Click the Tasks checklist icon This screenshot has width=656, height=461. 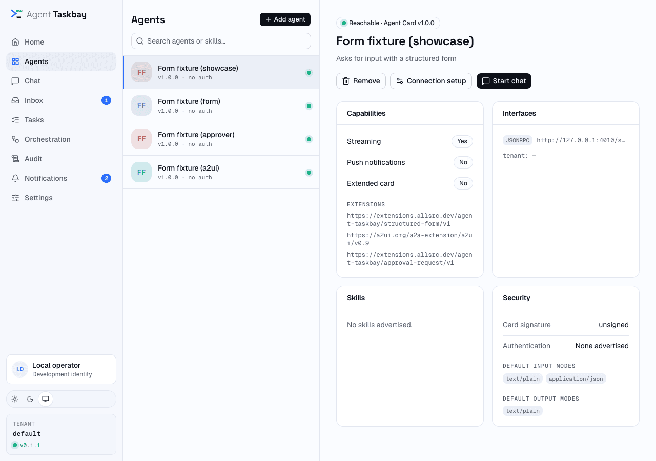[15, 120]
